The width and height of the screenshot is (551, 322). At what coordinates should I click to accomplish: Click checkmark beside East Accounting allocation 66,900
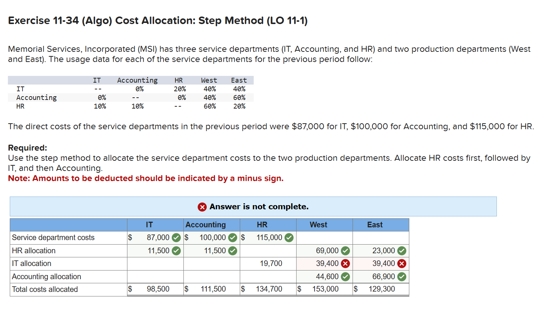point(401,277)
